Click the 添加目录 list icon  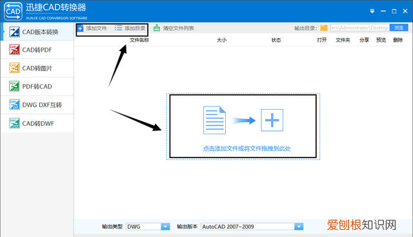(x=118, y=28)
